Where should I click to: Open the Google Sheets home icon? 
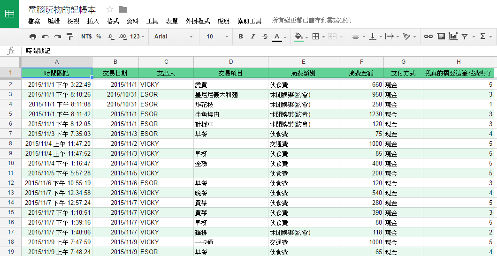pyautogui.click(x=9, y=14)
